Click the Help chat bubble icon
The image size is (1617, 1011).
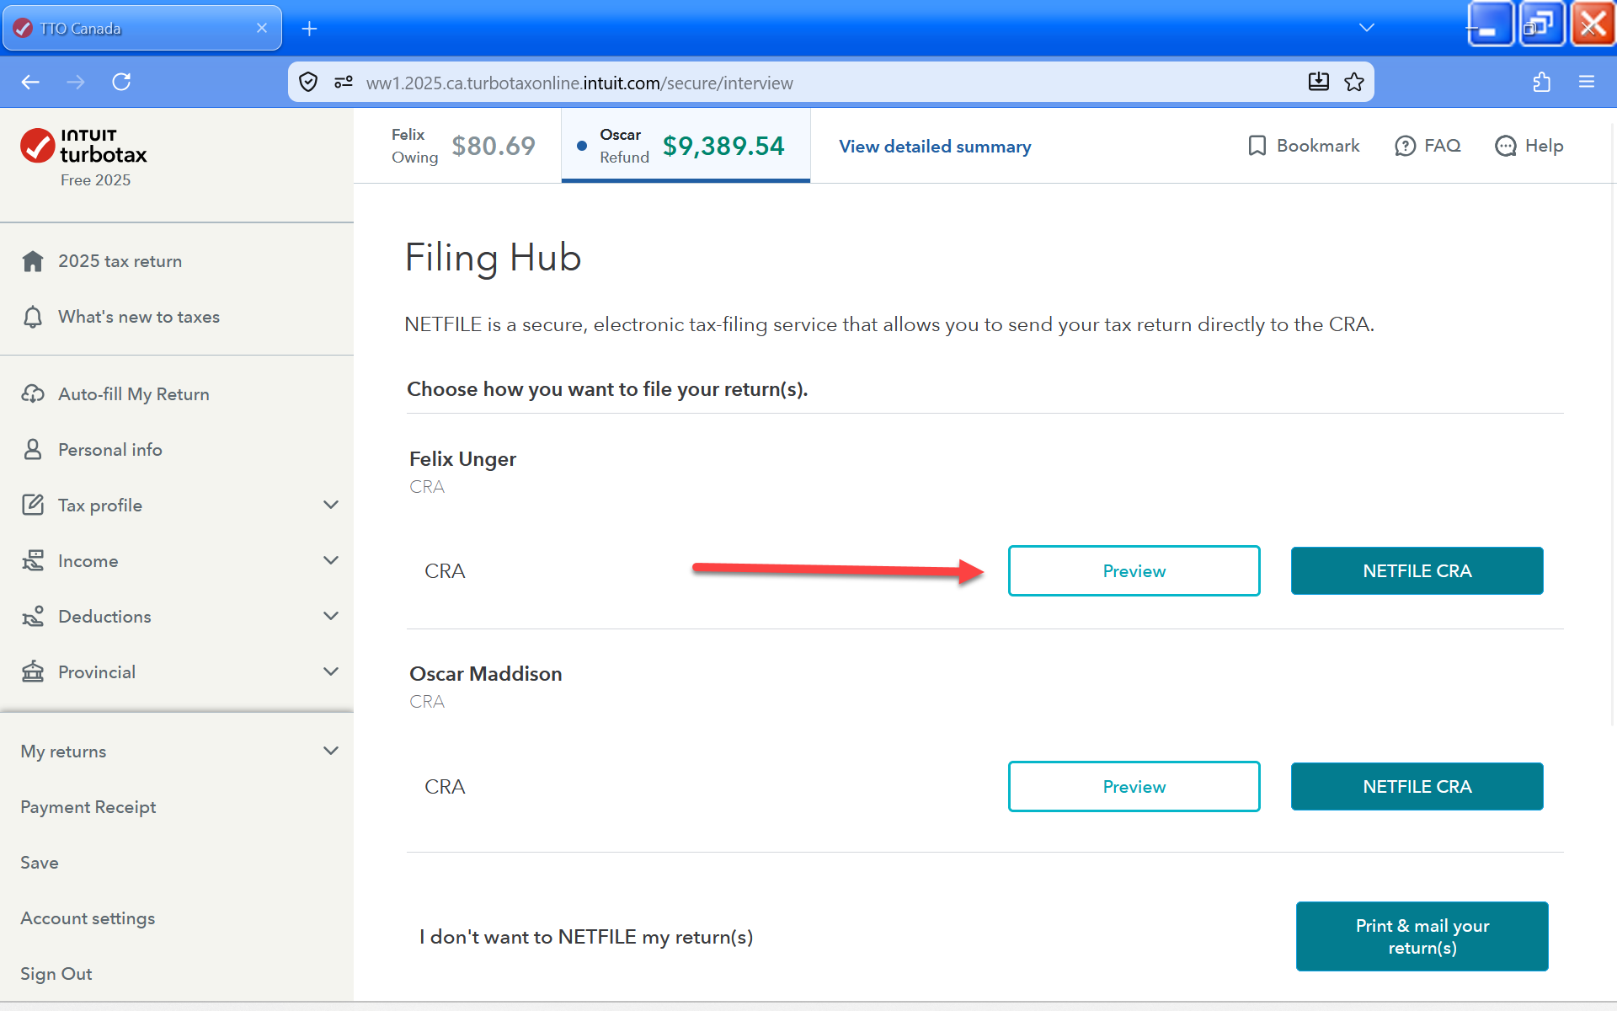click(1505, 146)
